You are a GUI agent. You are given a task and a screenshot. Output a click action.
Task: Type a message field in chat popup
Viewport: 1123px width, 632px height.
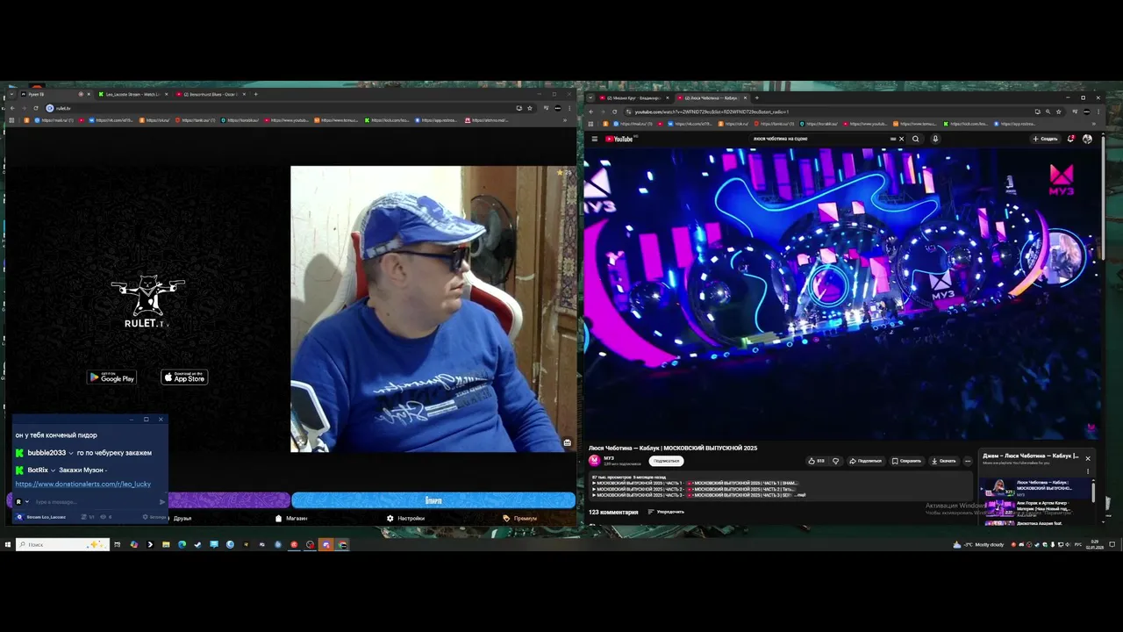click(95, 502)
